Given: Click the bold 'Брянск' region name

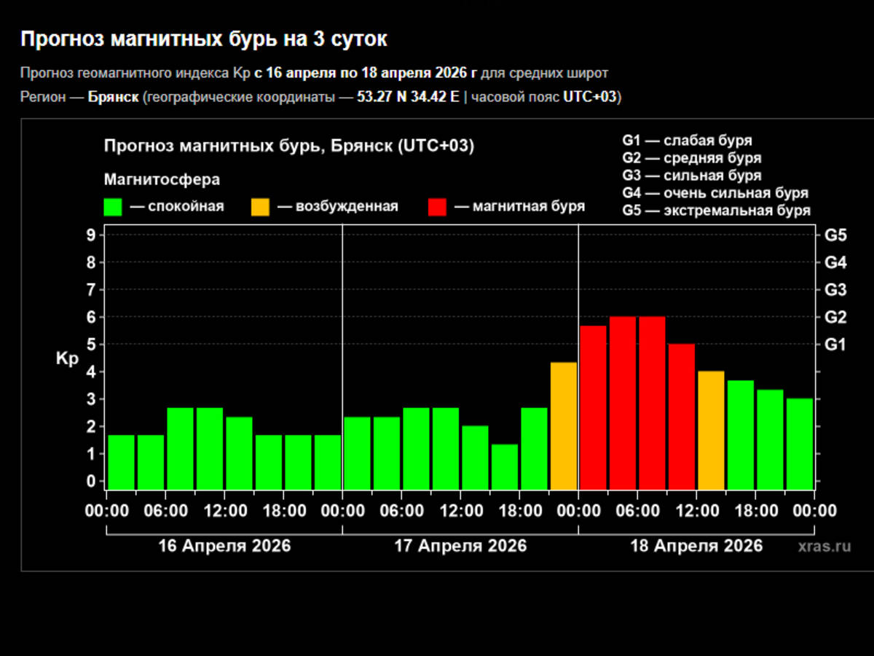Looking at the screenshot, I should (113, 98).
